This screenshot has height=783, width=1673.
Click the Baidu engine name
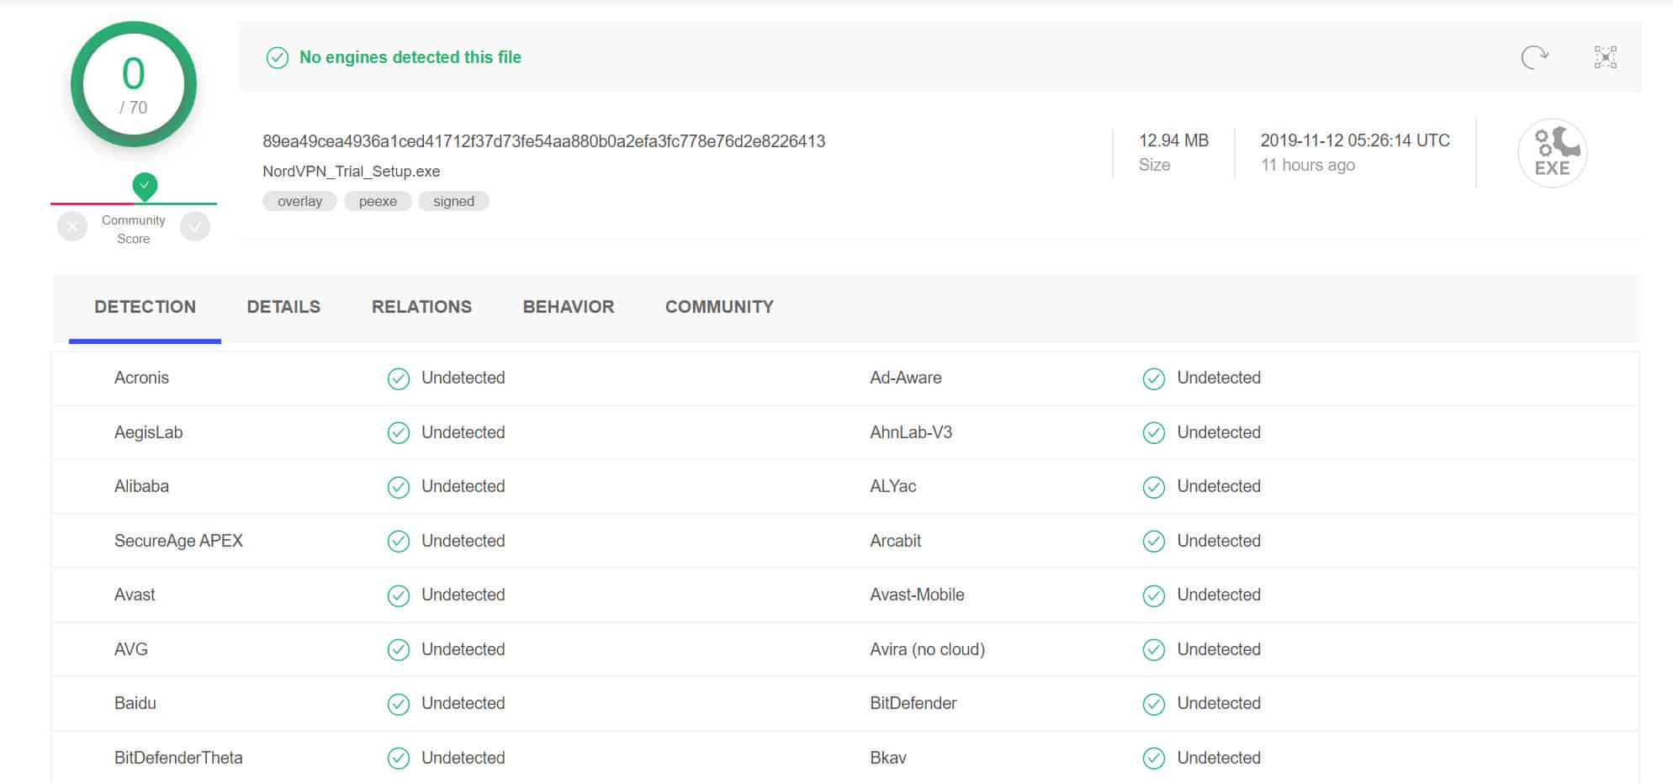pyautogui.click(x=135, y=703)
